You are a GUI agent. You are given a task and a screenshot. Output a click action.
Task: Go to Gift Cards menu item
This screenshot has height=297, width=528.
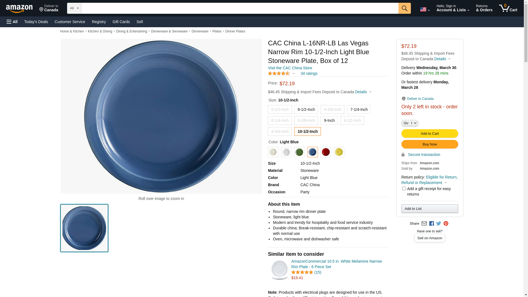[121, 22]
